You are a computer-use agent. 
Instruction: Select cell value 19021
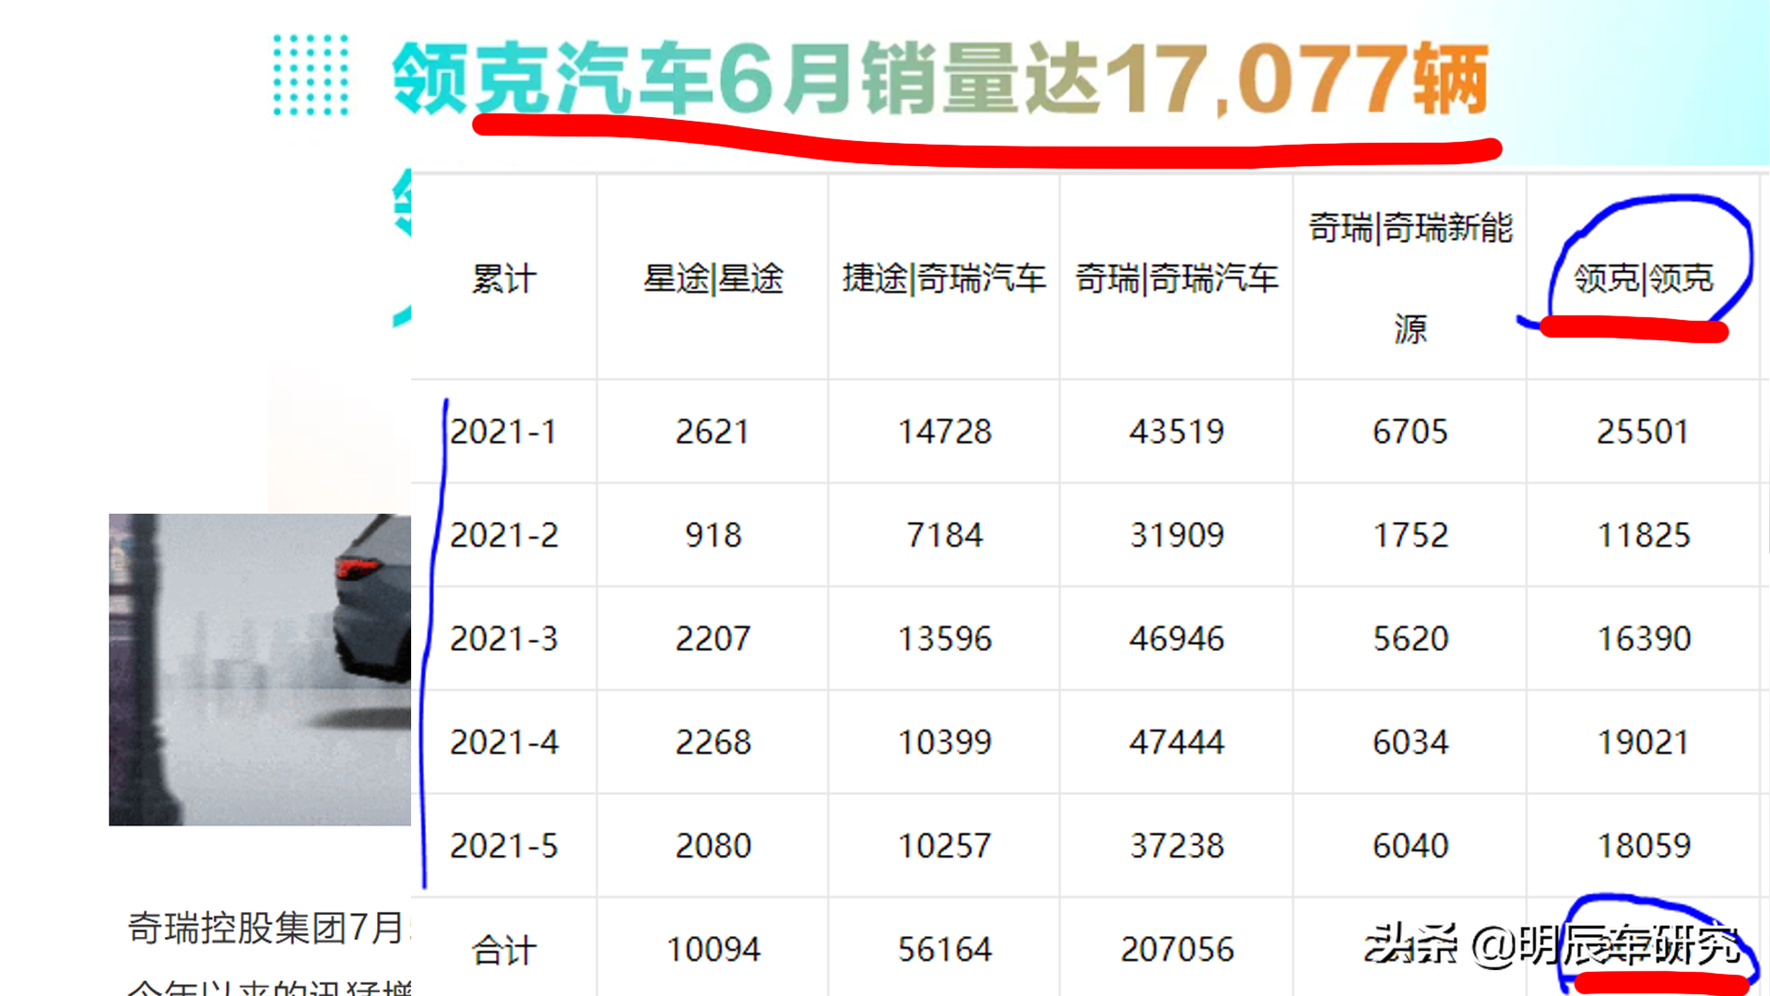(1643, 742)
